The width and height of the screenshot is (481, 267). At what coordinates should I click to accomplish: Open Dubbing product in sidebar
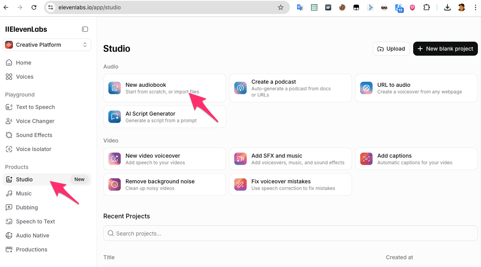tap(47, 207)
